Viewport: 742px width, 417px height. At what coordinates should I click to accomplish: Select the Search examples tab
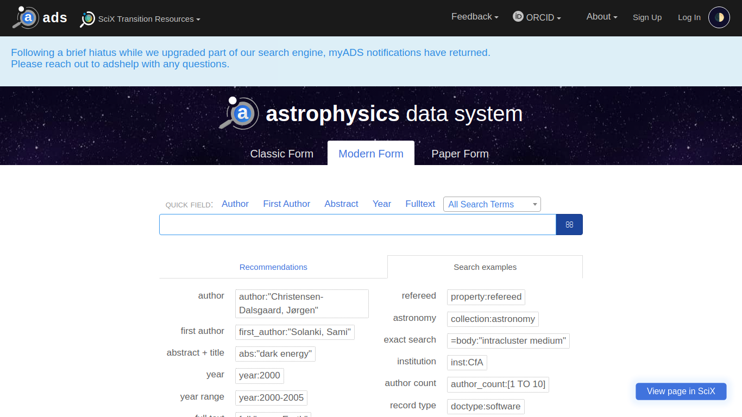485,267
